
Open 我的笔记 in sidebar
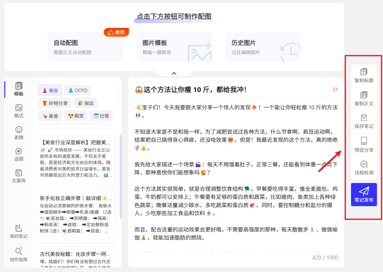[19, 231]
